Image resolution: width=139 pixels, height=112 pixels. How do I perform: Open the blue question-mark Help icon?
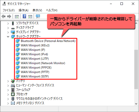24,16
